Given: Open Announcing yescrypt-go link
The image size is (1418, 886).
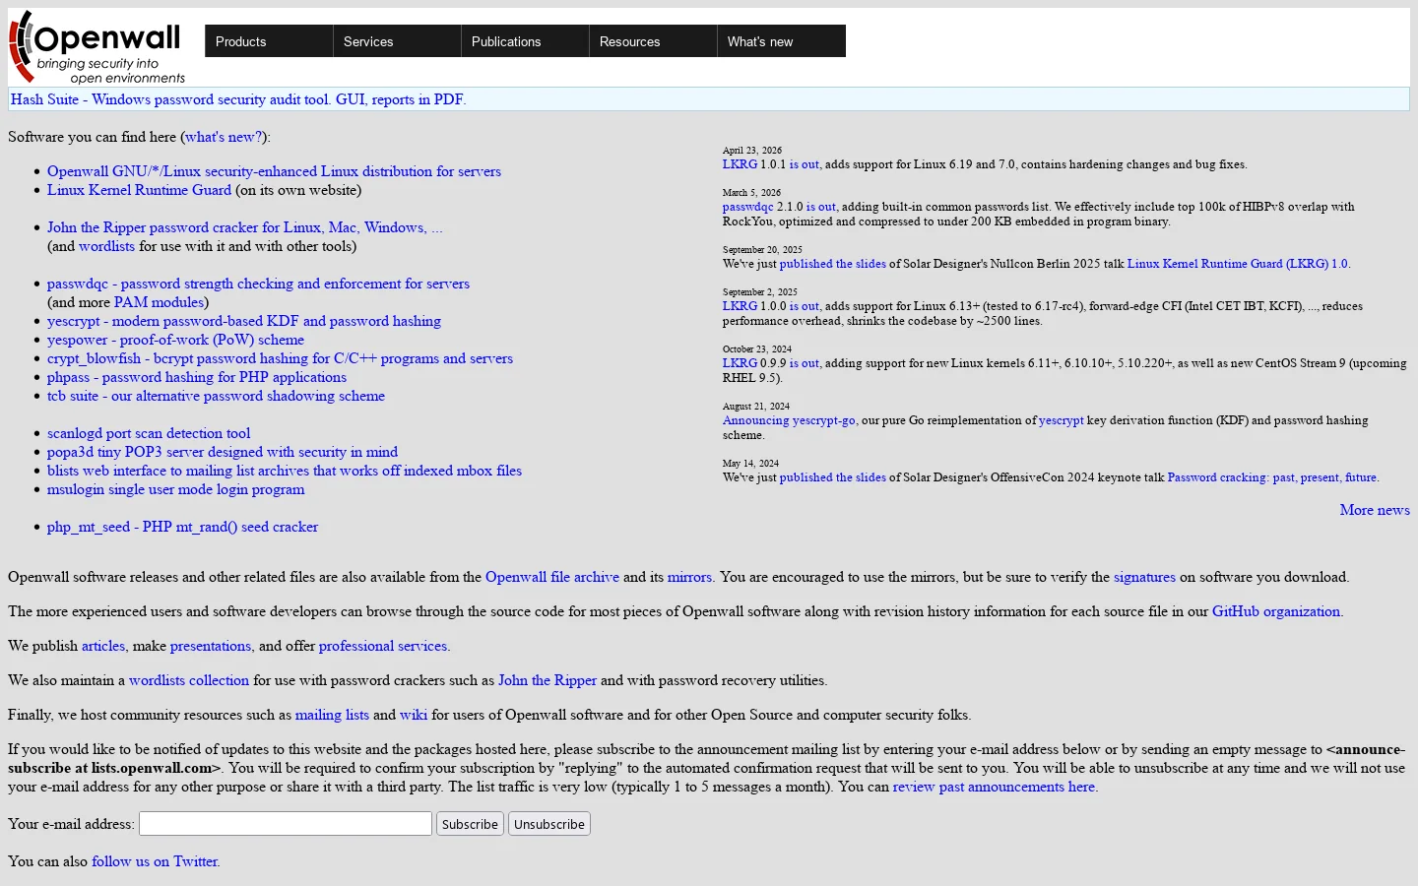Looking at the screenshot, I should point(789,420).
